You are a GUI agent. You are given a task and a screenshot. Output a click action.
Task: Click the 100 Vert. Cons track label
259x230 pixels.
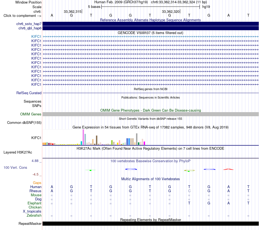pos(15,167)
